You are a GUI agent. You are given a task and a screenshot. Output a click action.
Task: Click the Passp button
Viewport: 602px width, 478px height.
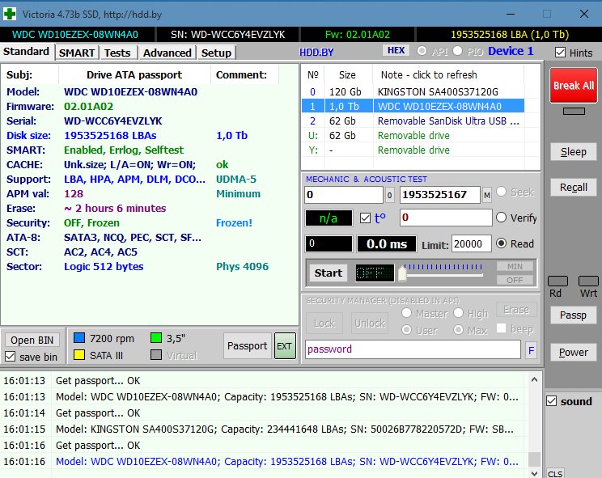point(574,315)
